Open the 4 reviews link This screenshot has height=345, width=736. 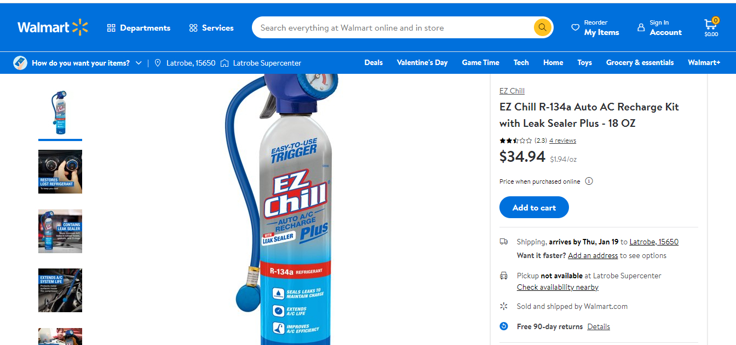click(562, 141)
